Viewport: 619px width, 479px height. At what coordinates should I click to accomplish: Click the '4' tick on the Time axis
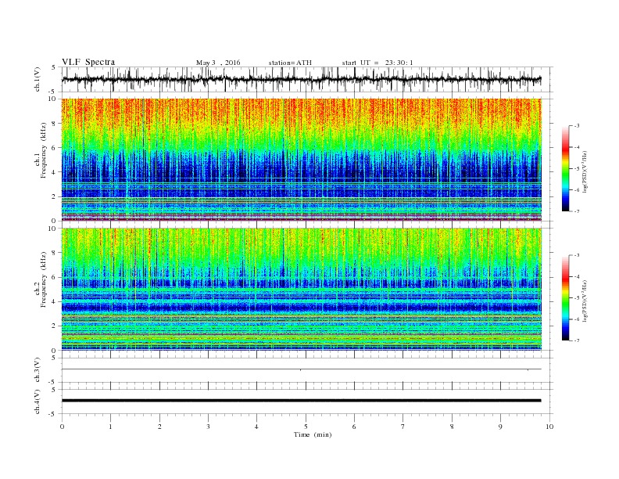256,427
